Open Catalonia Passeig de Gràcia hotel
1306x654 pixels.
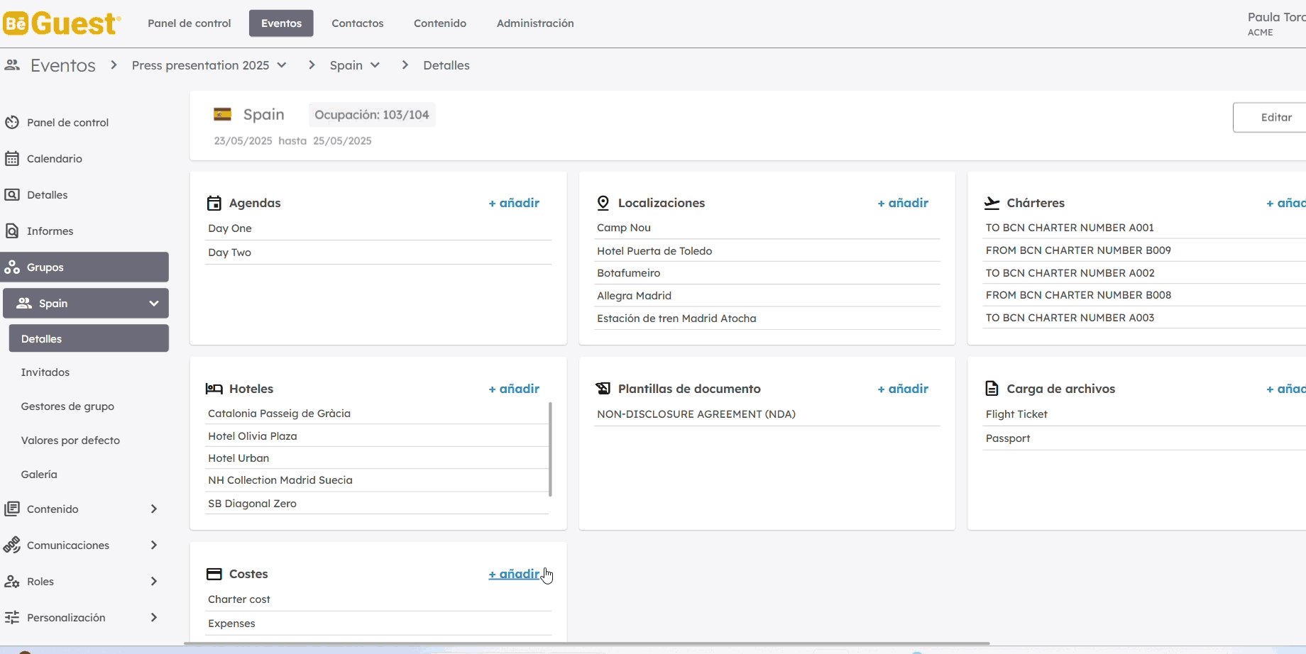click(376, 414)
